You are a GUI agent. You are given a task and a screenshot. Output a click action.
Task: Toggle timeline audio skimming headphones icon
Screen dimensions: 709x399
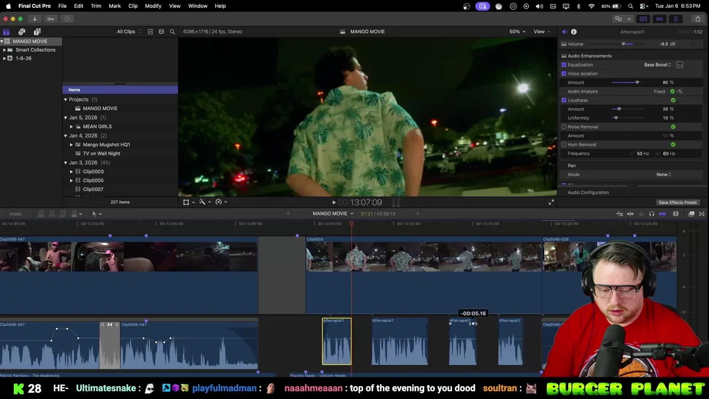tap(651, 214)
